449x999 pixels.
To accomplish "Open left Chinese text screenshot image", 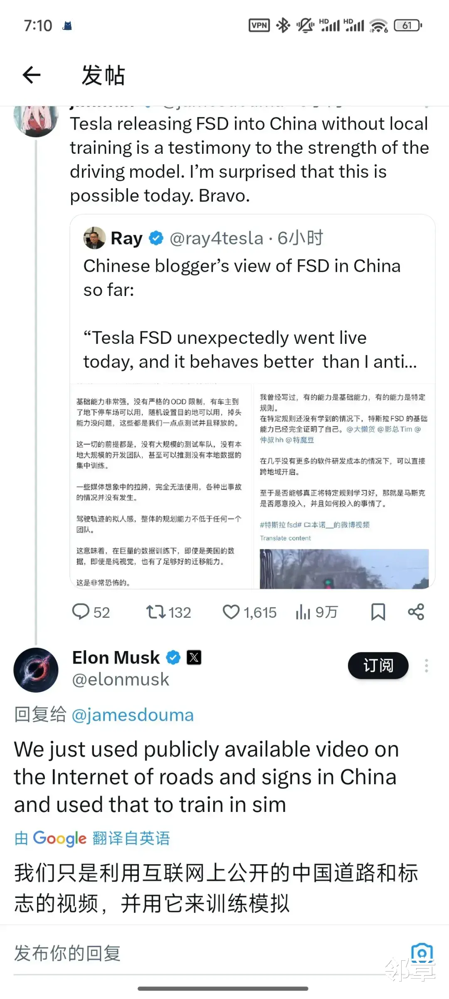I will click(x=161, y=486).
